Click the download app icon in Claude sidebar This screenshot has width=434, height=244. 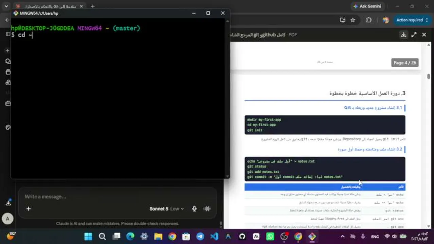coord(8,203)
